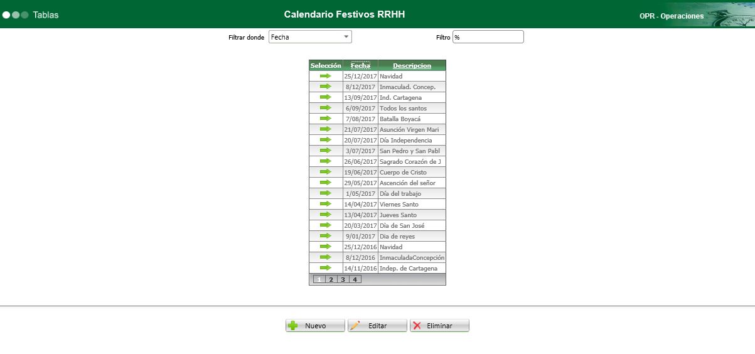
Task: Click into the Filtro text field
Action: 488,37
